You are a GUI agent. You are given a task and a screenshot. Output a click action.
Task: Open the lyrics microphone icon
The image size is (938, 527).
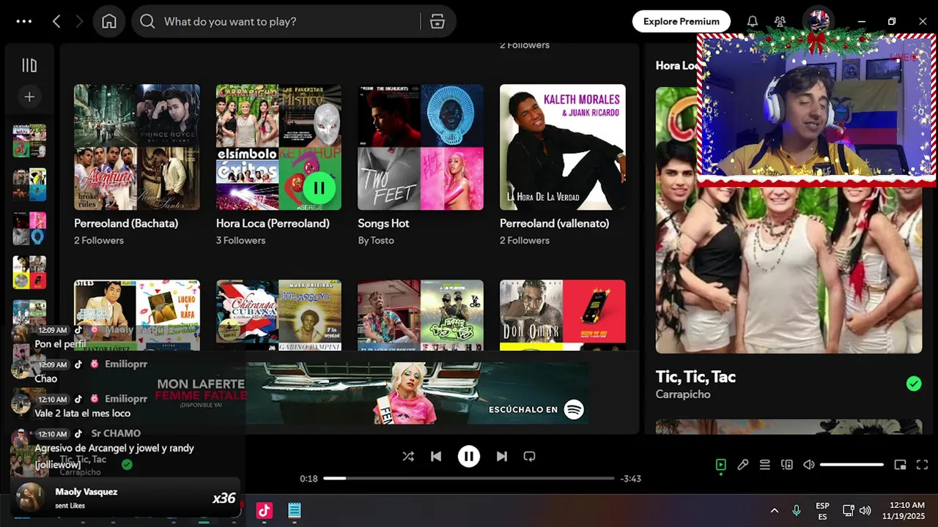(x=743, y=465)
